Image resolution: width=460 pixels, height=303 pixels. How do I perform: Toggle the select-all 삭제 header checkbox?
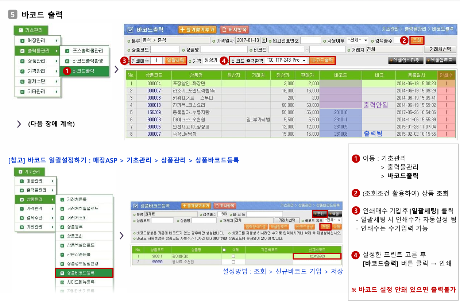[224, 250]
